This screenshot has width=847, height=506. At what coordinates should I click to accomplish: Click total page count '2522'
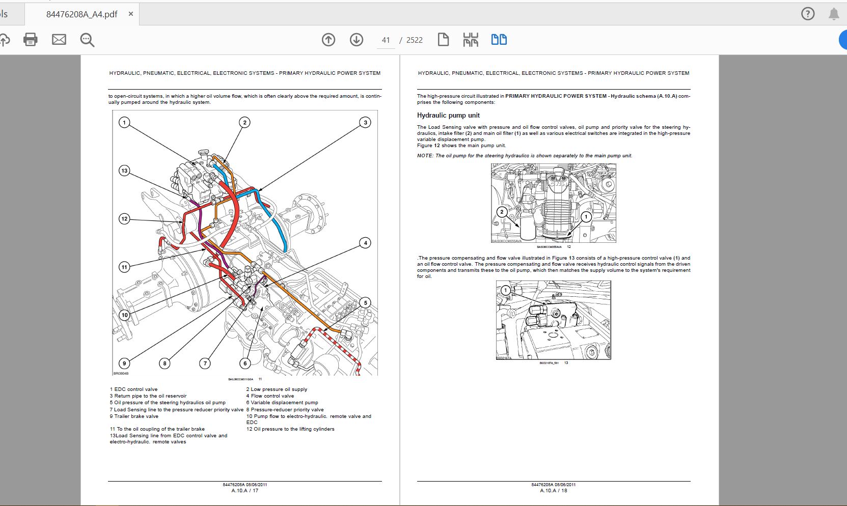click(415, 40)
